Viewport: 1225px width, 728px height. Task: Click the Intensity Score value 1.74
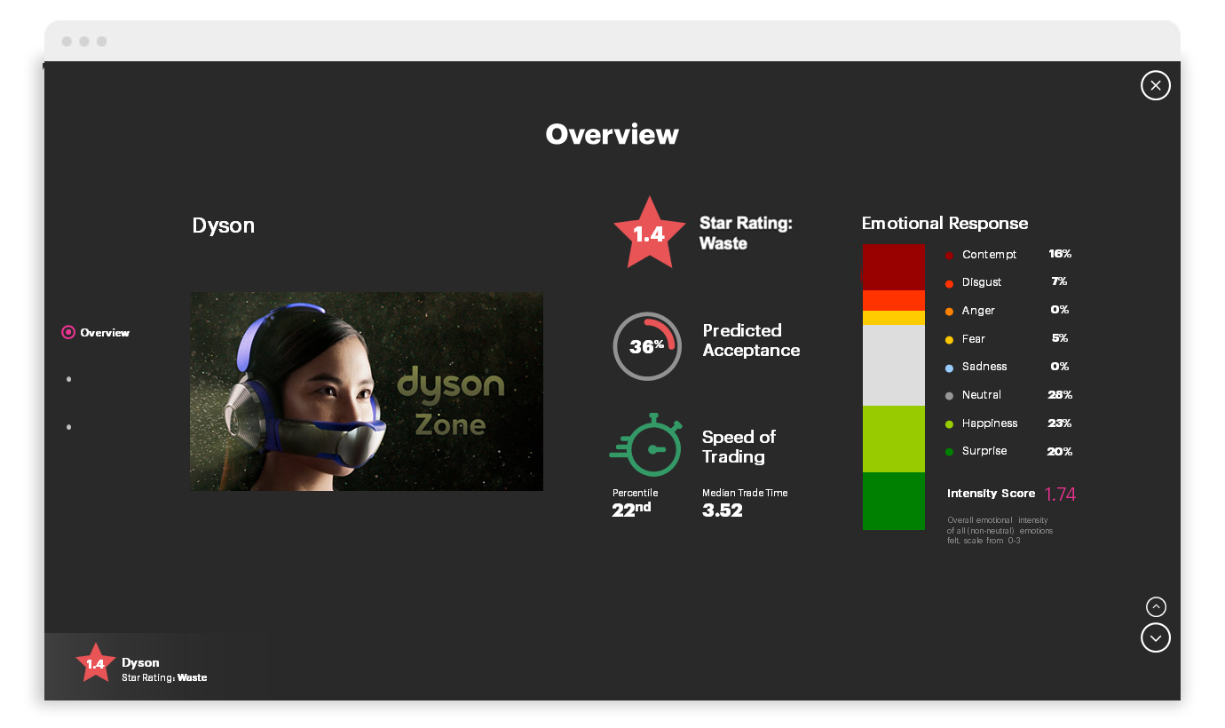pos(1060,495)
